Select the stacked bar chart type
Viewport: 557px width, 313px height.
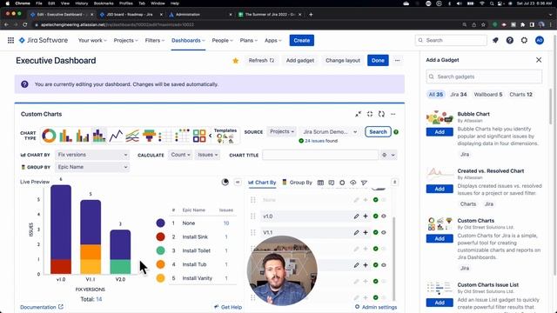(x=99, y=136)
